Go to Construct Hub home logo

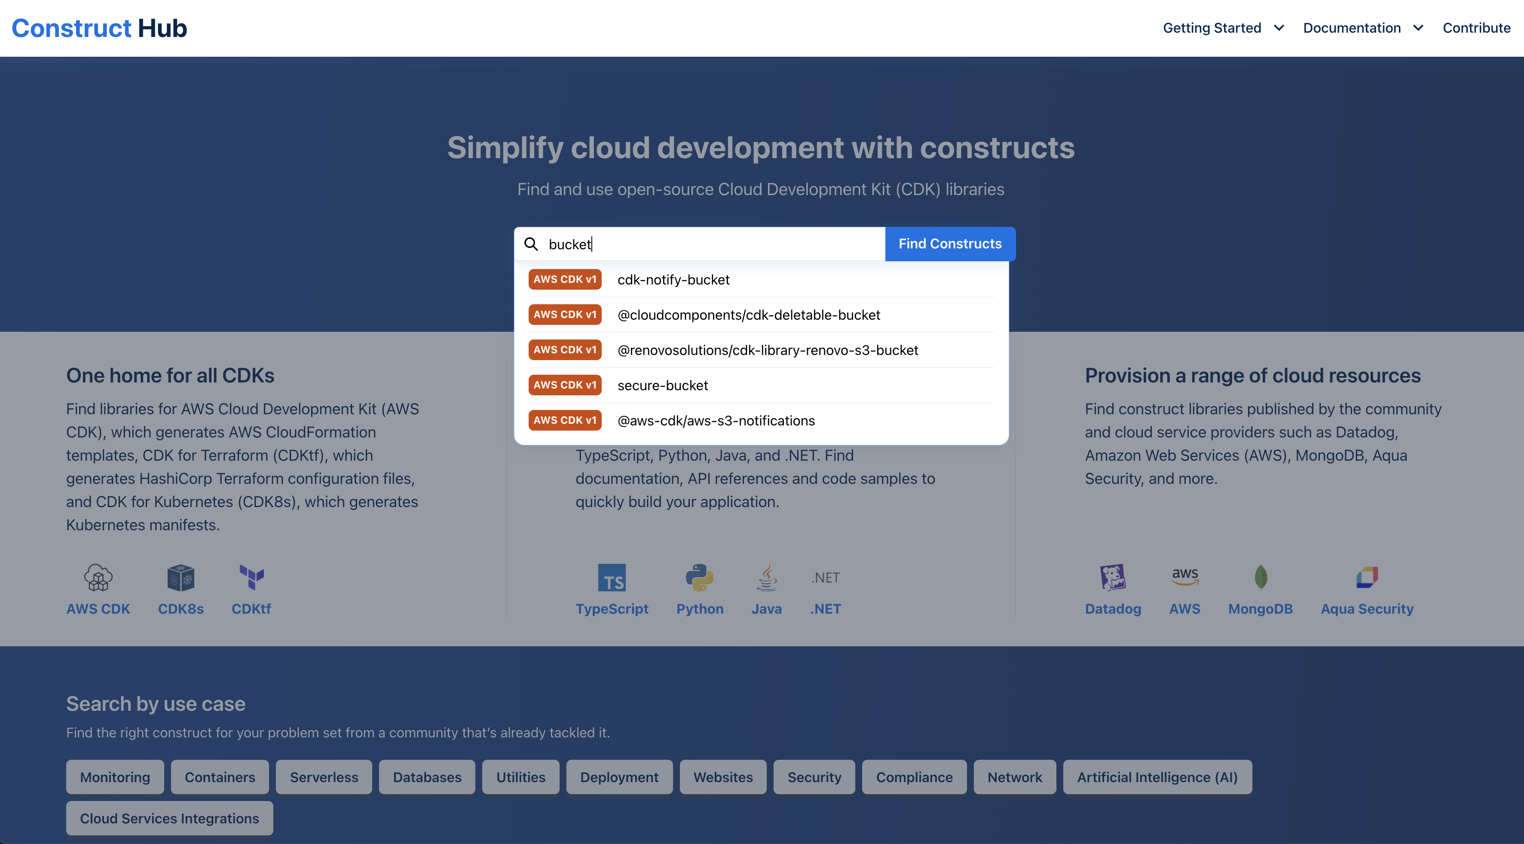point(99,28)
